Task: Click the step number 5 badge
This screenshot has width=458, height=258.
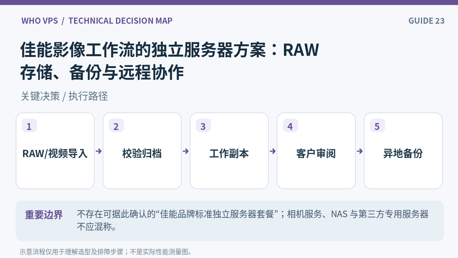Action: pyautogui.click(x=377, y=126)
